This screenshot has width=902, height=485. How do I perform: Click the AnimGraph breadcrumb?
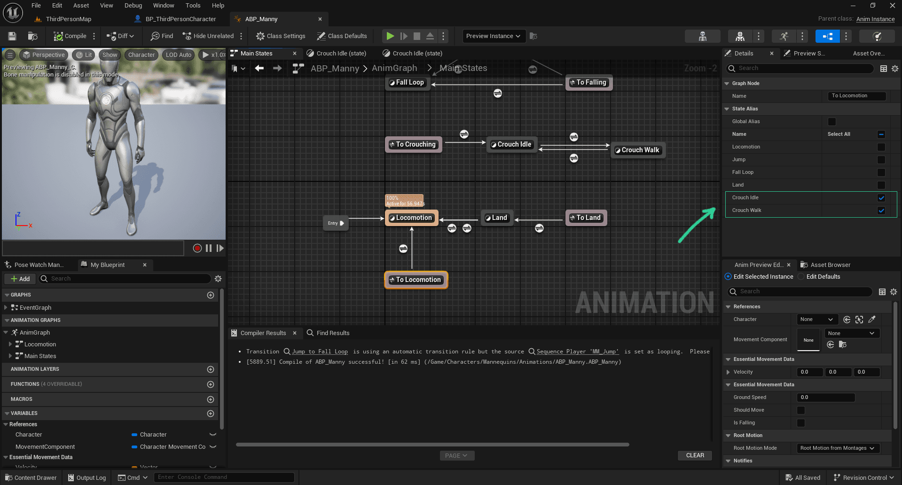[x=394, y=68]
